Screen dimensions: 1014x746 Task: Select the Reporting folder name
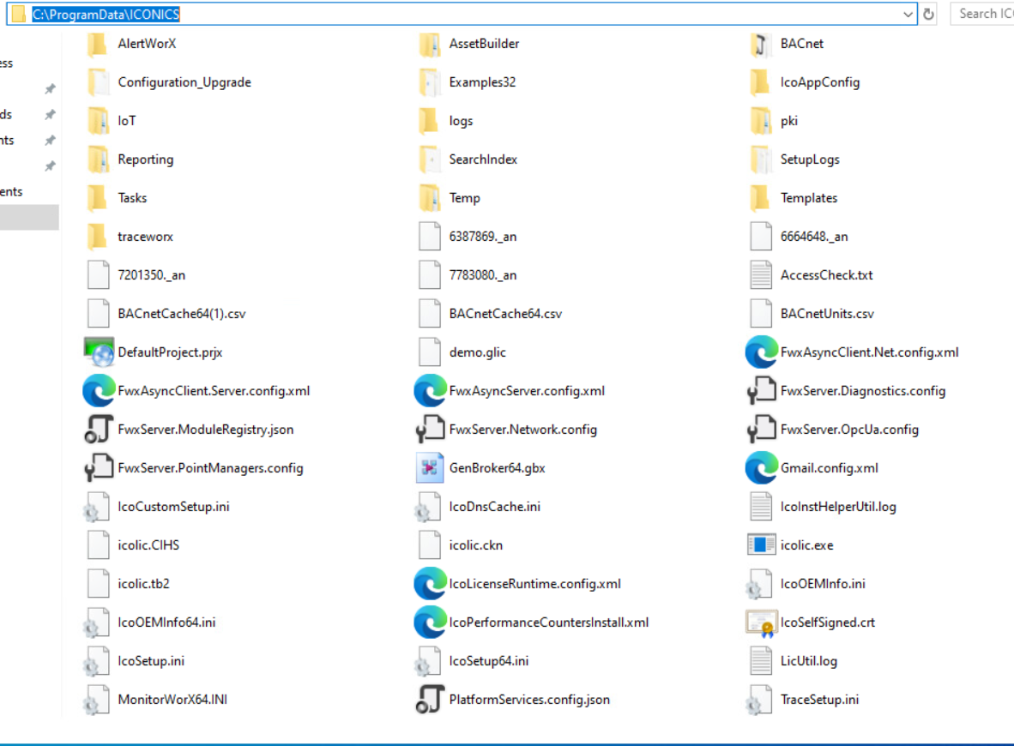click(x=146, y=159)
